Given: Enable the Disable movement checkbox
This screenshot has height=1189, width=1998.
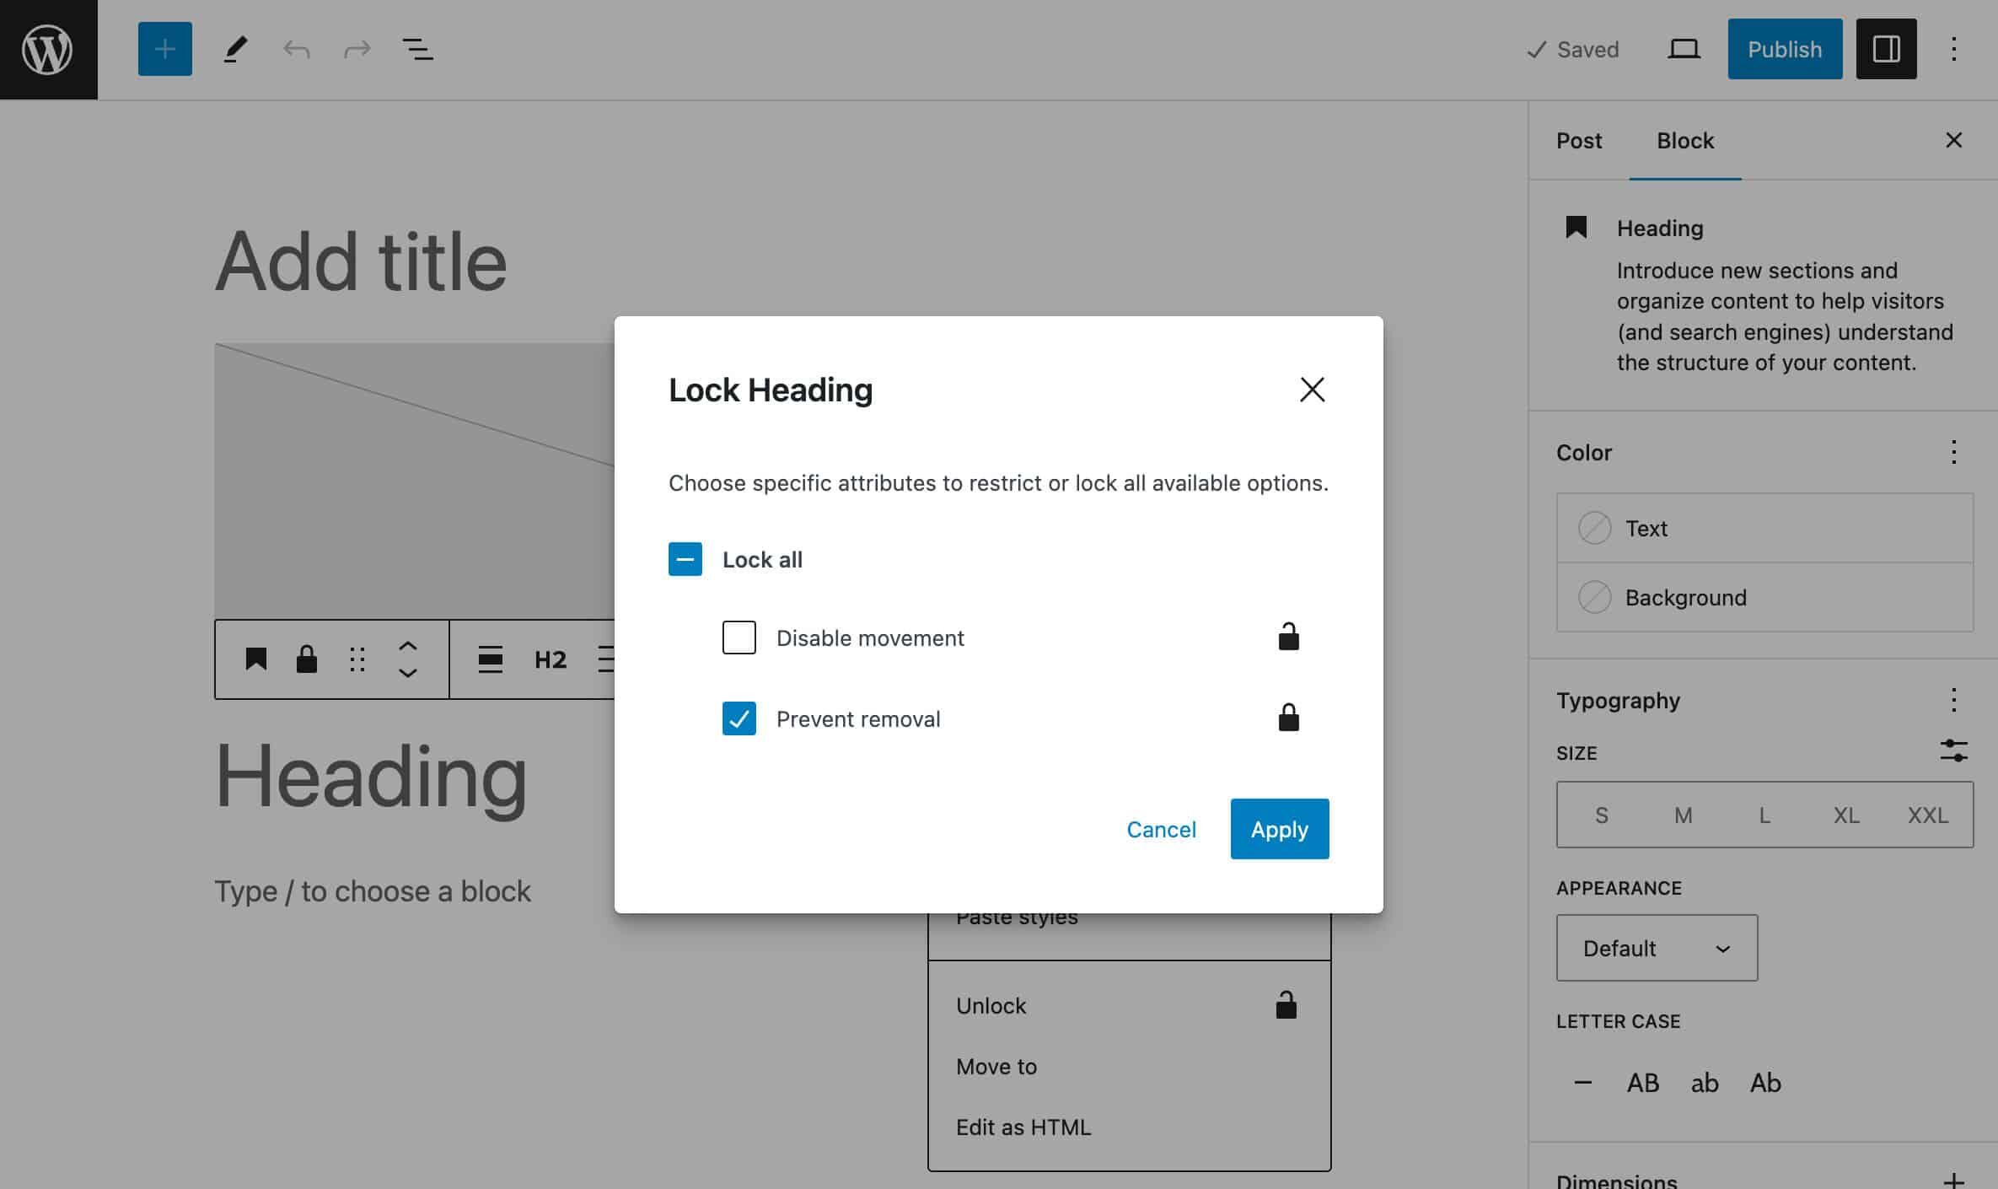Looking at the screenshot, I should (739, 636).
